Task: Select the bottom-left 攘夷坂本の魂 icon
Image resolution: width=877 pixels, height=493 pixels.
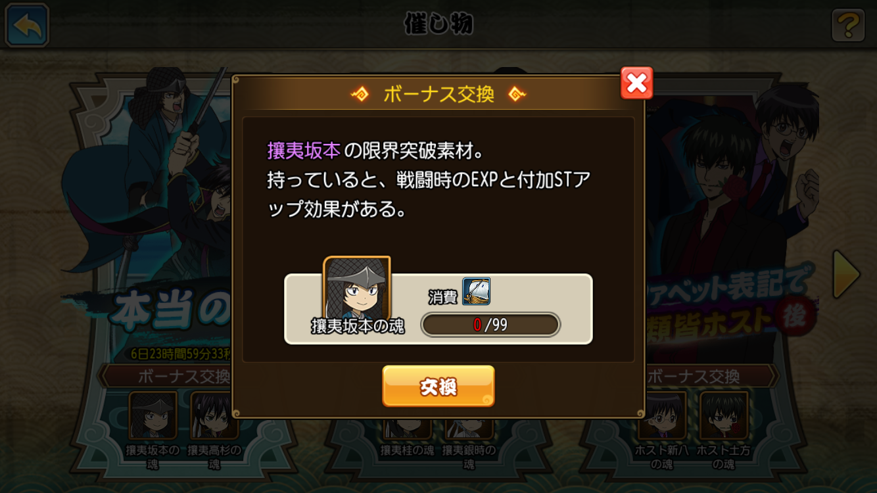Action: pyautogui.click(x=153, y=415)
